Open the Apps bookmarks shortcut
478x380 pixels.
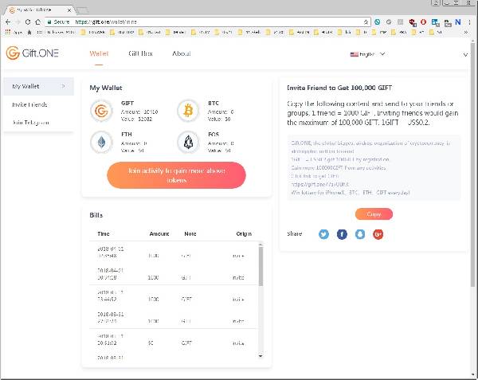(14, 32)
